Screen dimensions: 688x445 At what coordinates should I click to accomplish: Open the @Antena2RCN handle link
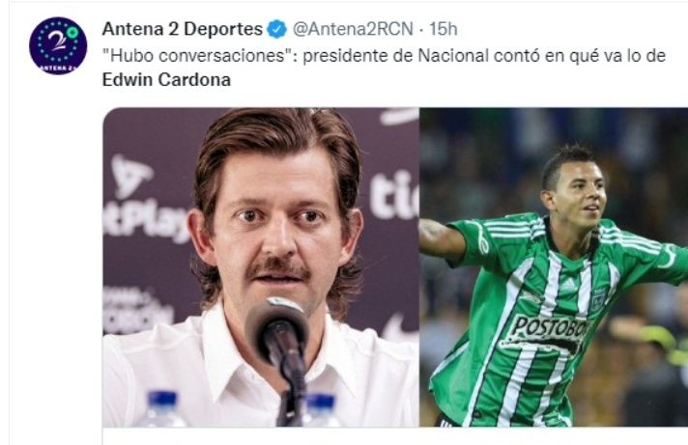tap(353, 29)
